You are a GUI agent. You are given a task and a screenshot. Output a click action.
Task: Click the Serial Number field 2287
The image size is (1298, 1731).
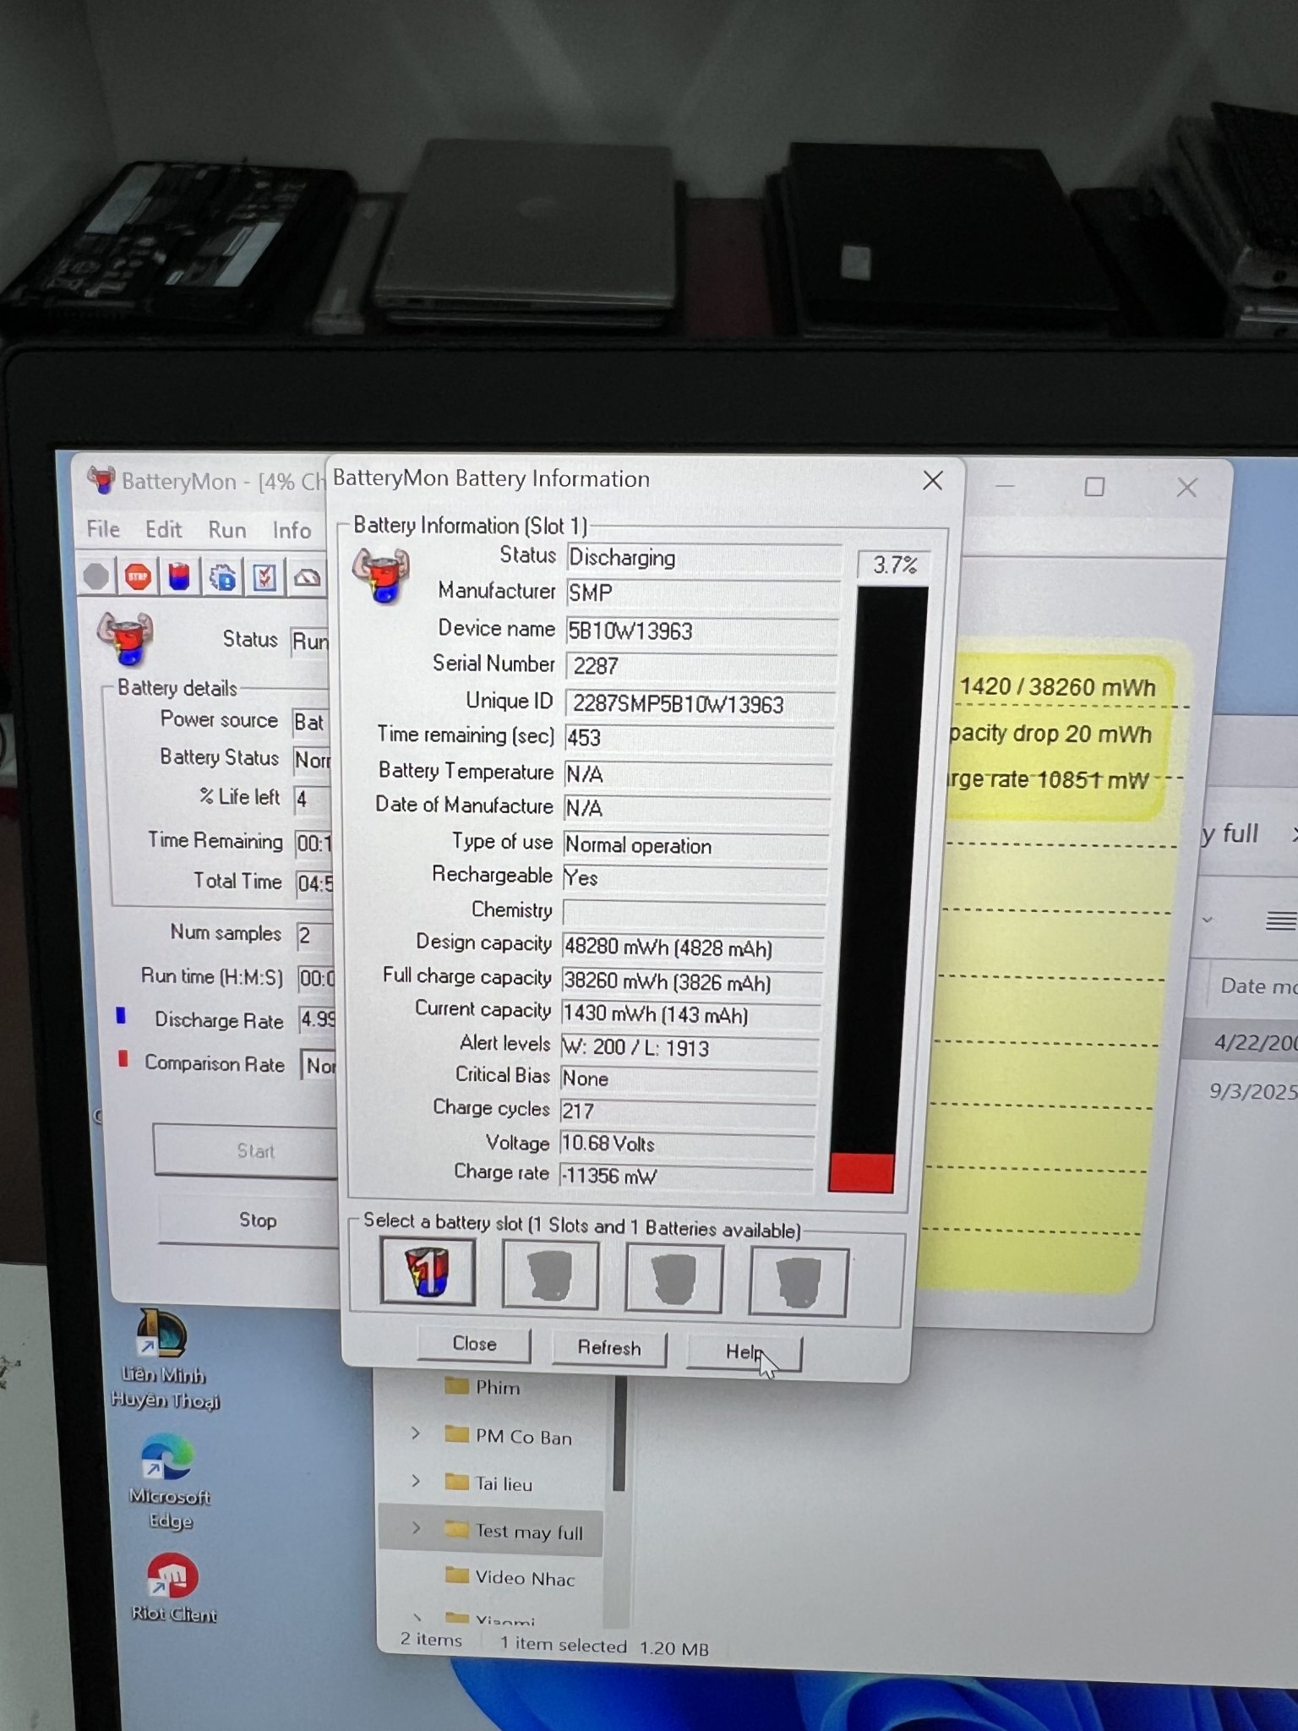(701, 666)
